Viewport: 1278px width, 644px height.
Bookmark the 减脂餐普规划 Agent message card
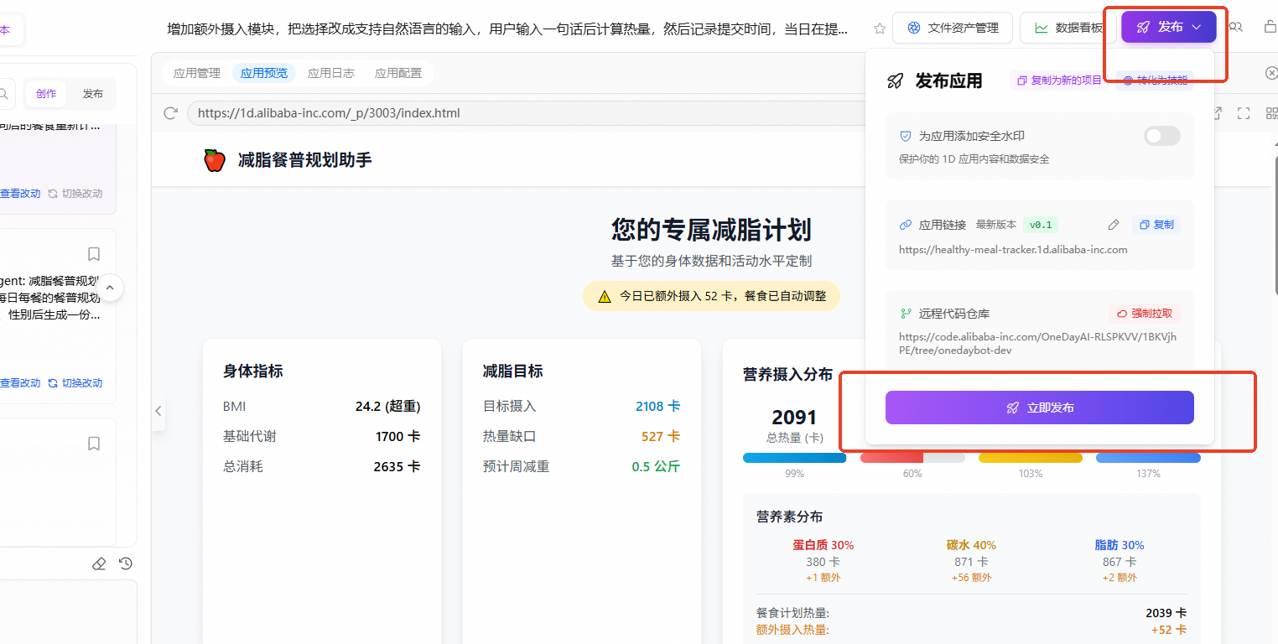pos(94,254)
